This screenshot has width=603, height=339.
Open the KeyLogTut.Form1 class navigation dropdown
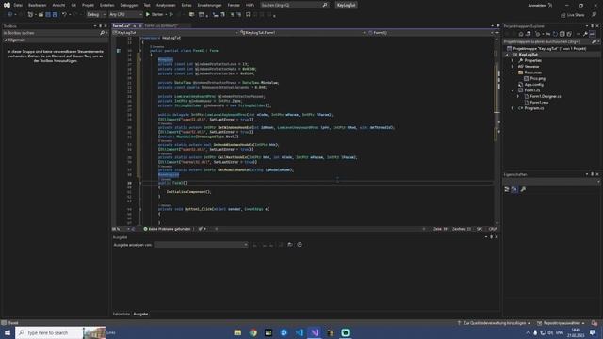tap(303, 33)
